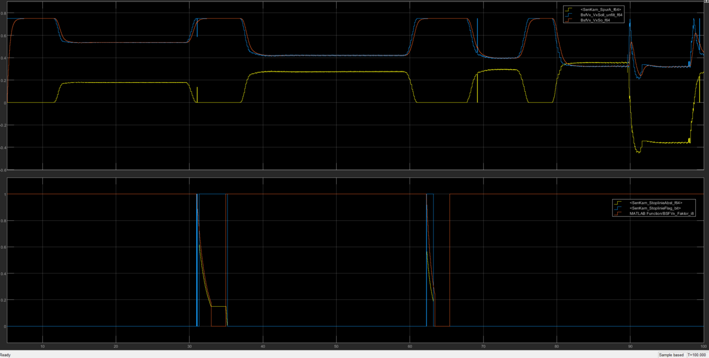Click blue line icon for SenKam_StoplinieFlag_bit legend
The height and width of the screenshot is (358, 709).
point(618,208)
